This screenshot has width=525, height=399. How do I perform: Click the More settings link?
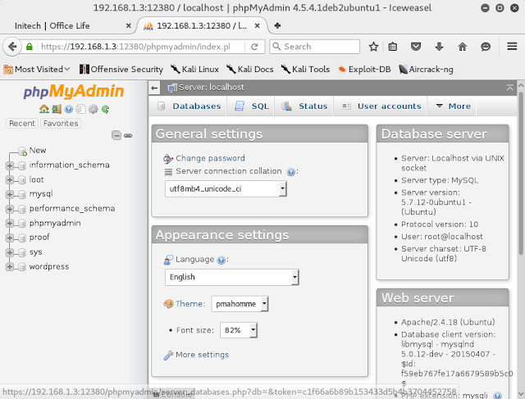point(203,355)
